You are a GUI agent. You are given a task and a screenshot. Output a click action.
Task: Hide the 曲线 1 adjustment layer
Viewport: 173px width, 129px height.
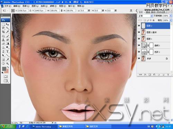pyautogui.click(x=139, y=45)
